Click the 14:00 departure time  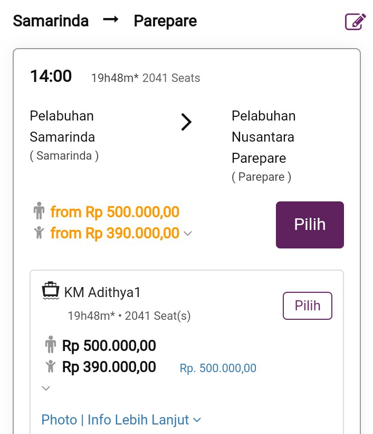point(51,76)
